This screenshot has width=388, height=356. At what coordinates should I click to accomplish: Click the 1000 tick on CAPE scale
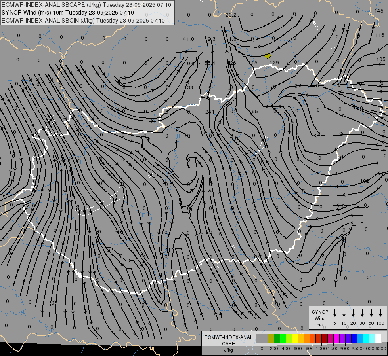(x=321, y=348)
